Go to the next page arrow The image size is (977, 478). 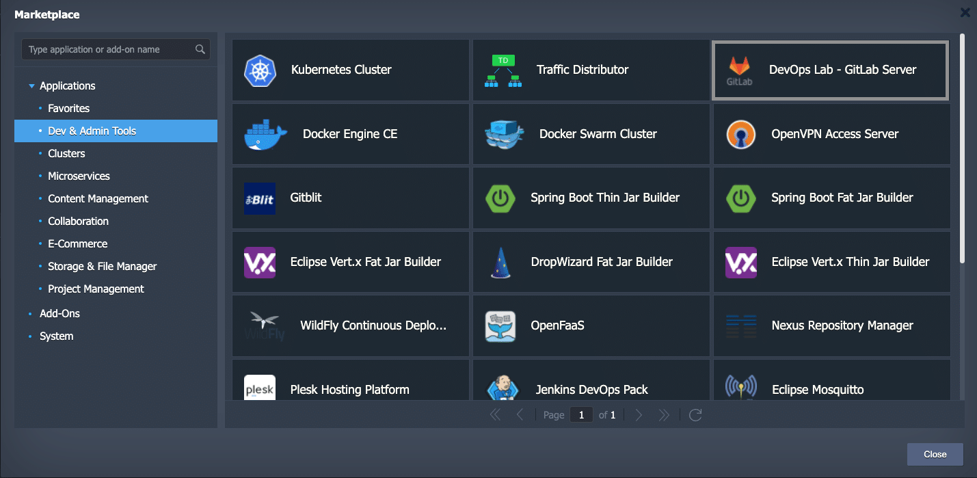point(639,414)
